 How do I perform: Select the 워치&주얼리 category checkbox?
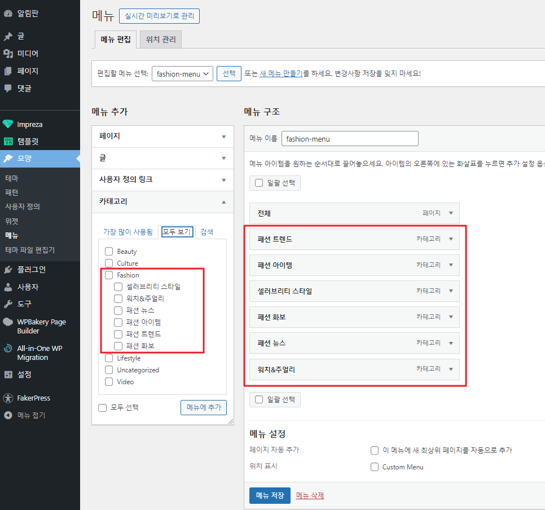pos(118,298)
